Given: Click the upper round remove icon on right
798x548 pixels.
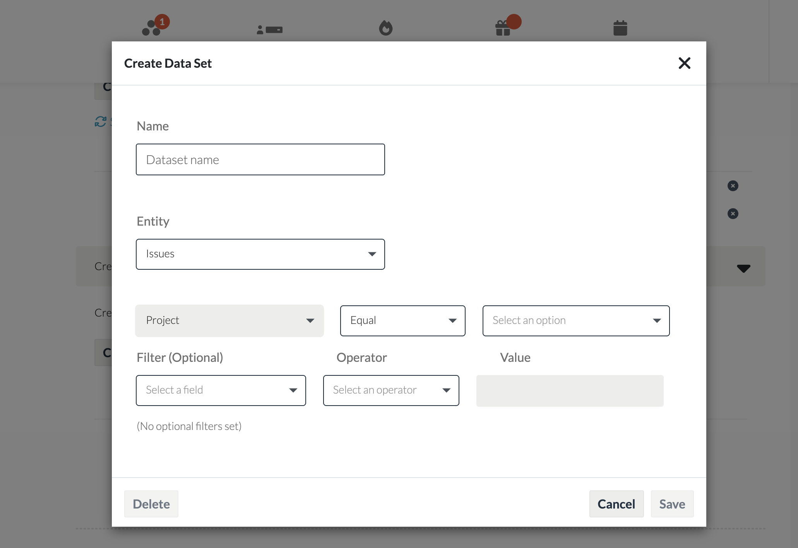Looking at the screenshot, I should (733, 186).
